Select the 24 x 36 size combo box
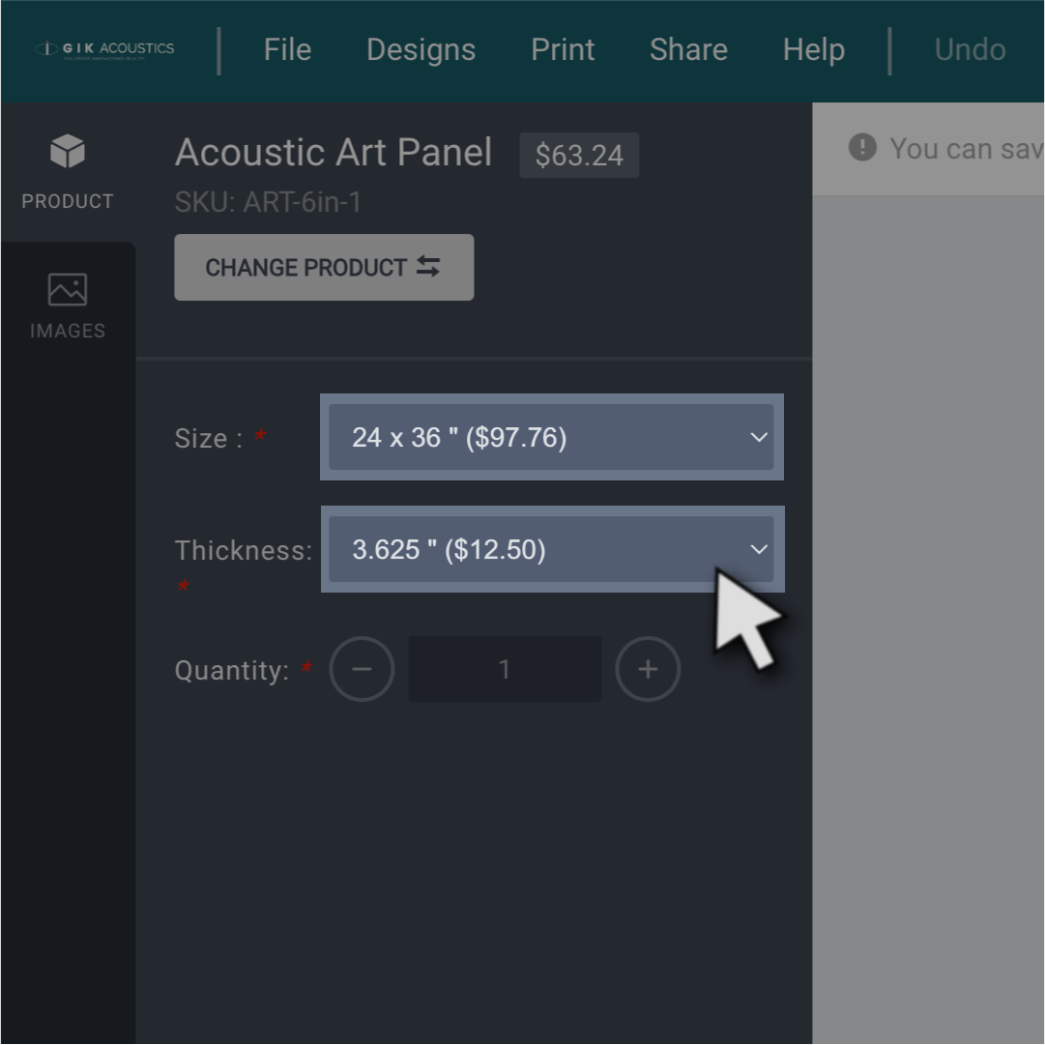This screenshot has height=1045, width=1045. pos(552,437)
